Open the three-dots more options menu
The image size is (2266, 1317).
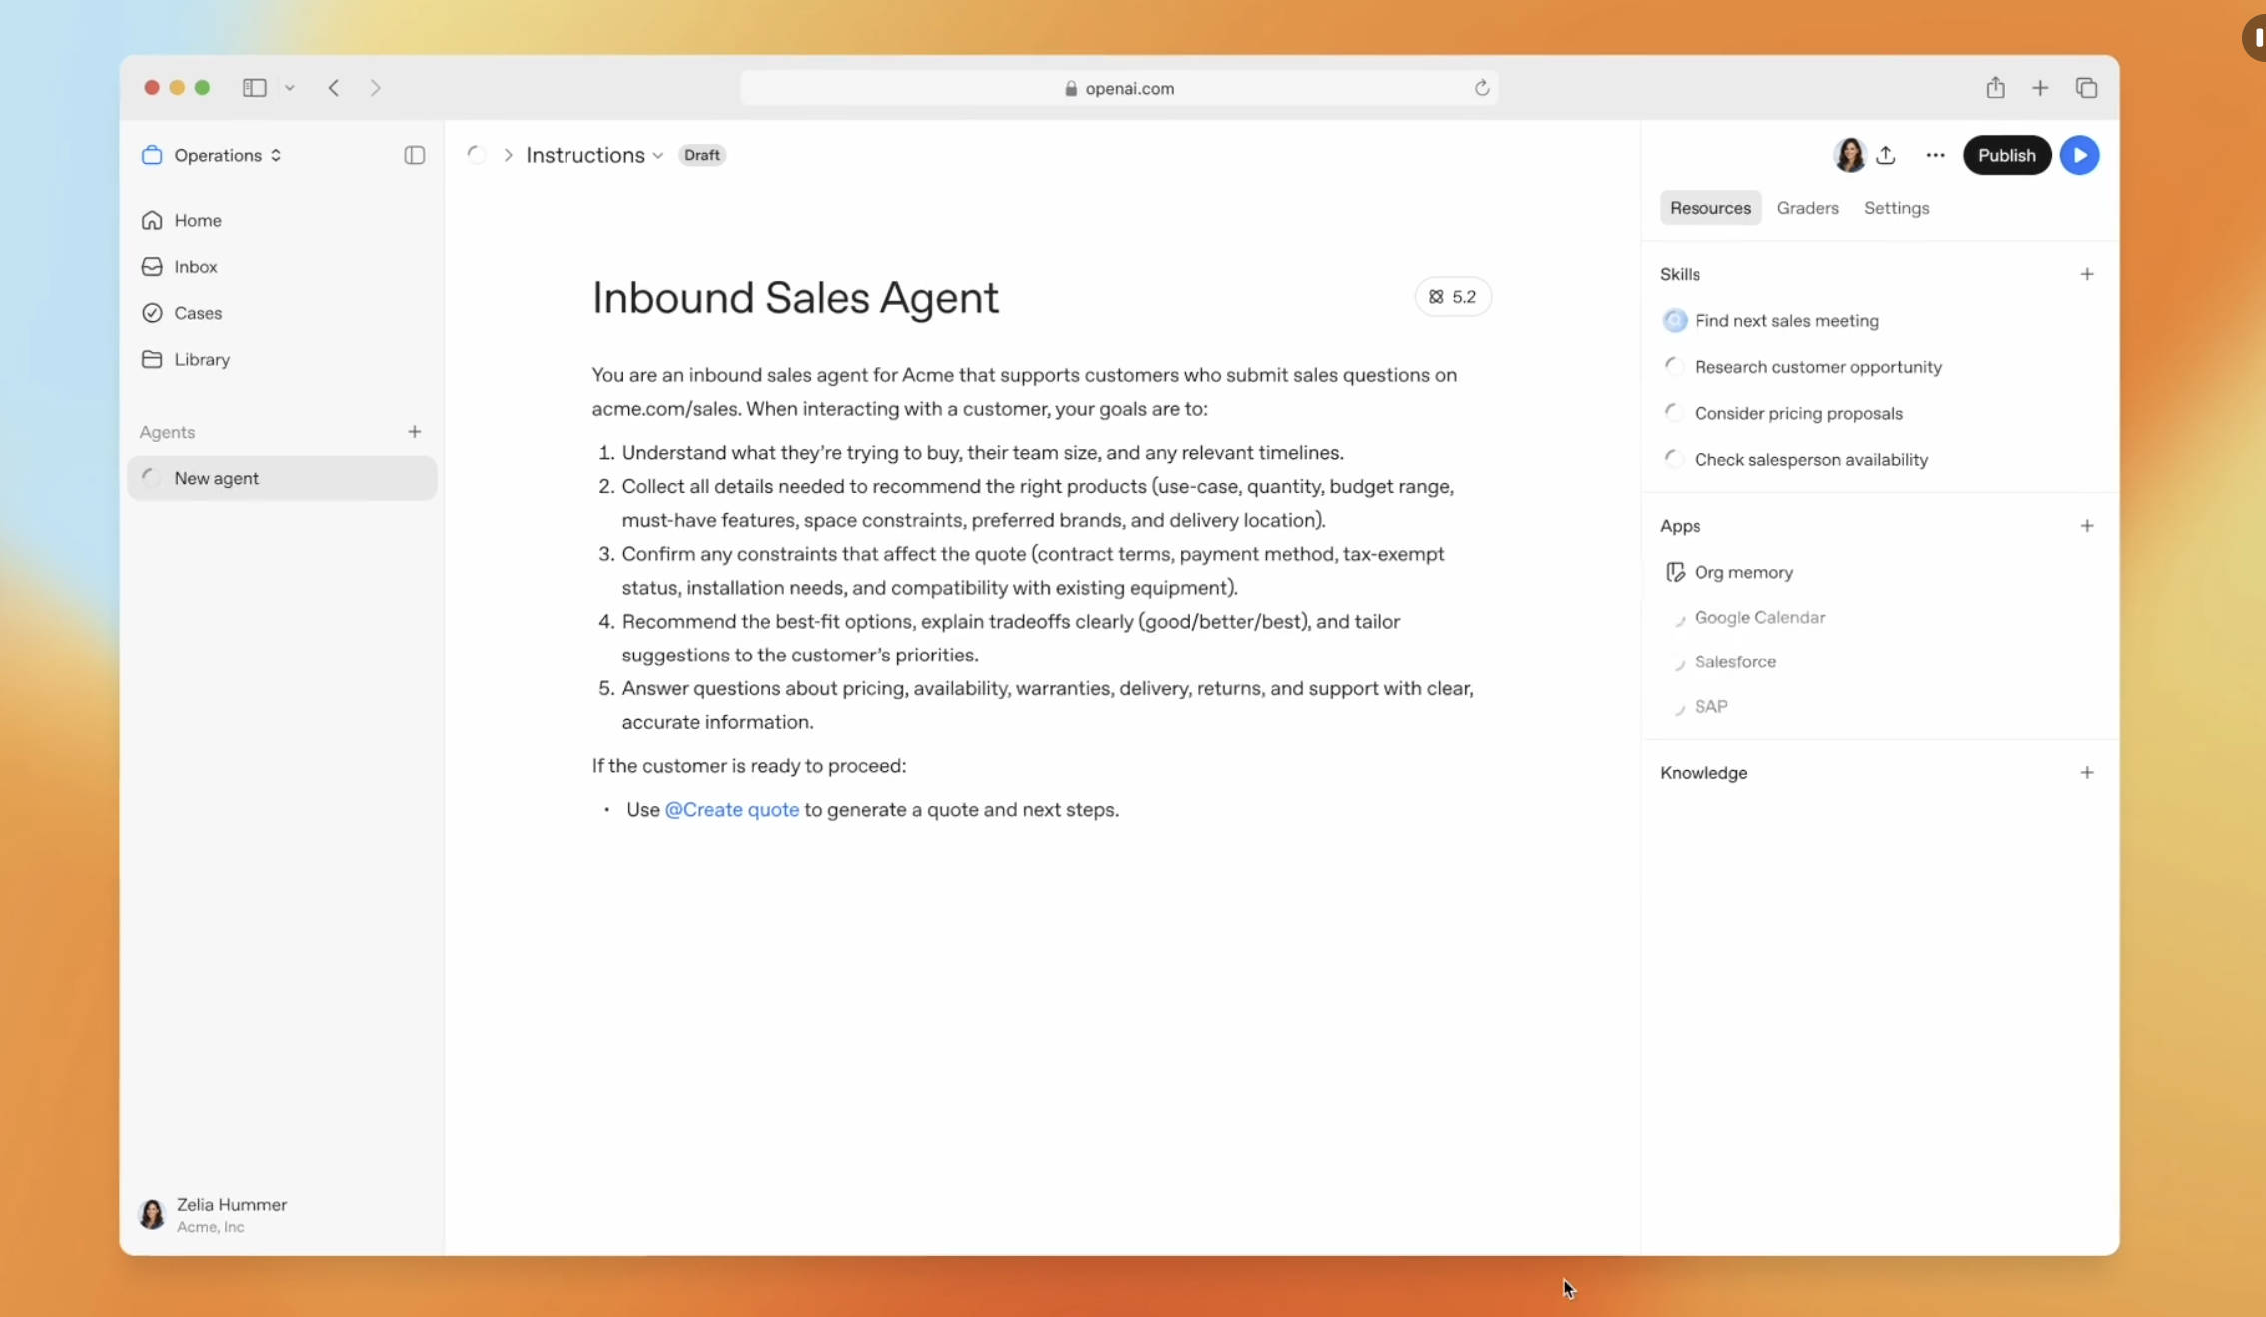[1935, 155]
